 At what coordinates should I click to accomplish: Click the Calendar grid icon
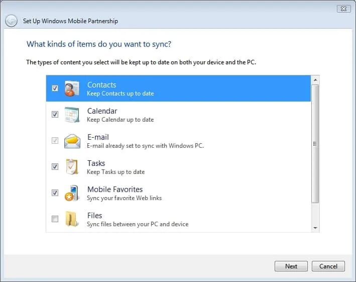[72, 115]
